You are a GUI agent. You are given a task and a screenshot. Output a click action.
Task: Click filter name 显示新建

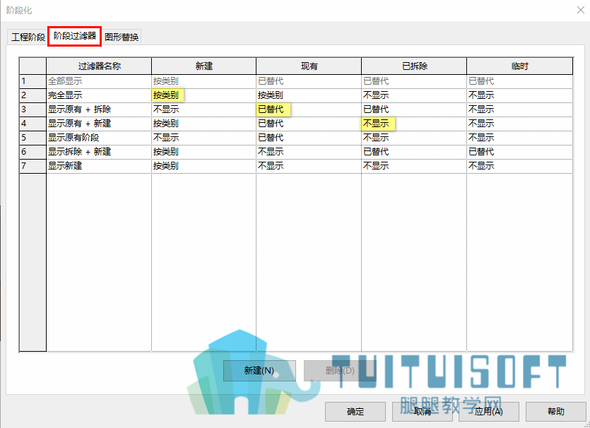[x=99, y=166]
